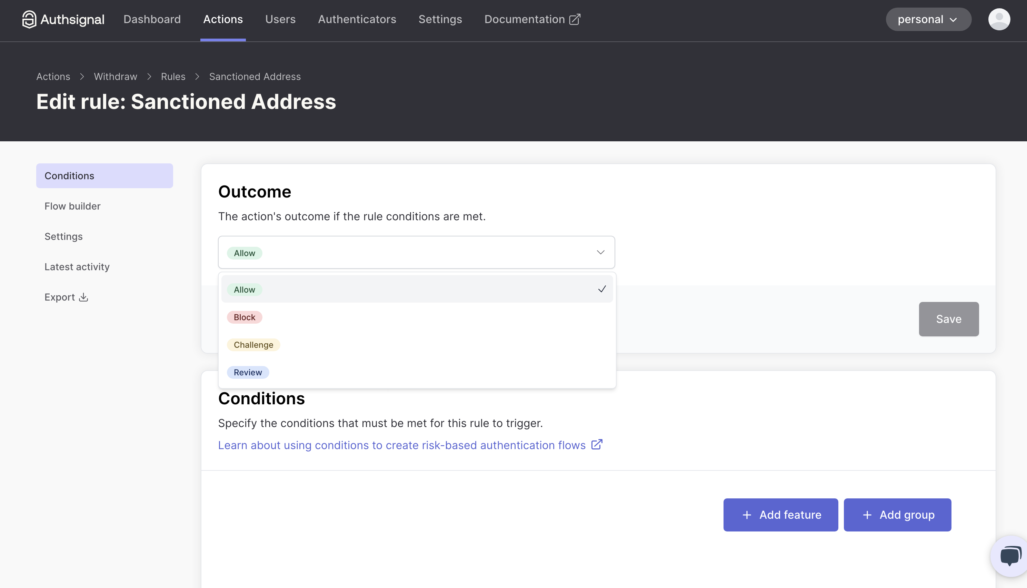1027x588 pixels.
Task: Select Block from the outcome options
Action: pos(244,317)
